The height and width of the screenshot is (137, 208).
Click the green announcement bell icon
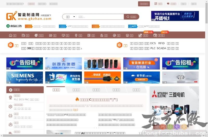(x=8, y=26)
